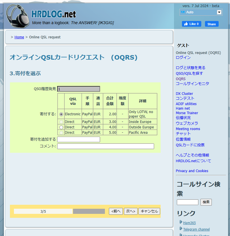Open the OQRS sidebar link
This screenshot has height=236, width=230.
click(x=181, y=79)
